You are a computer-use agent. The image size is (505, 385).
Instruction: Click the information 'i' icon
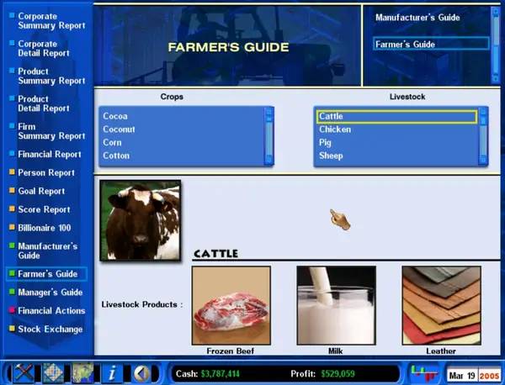pyautogui.click(x=112, y=374)
